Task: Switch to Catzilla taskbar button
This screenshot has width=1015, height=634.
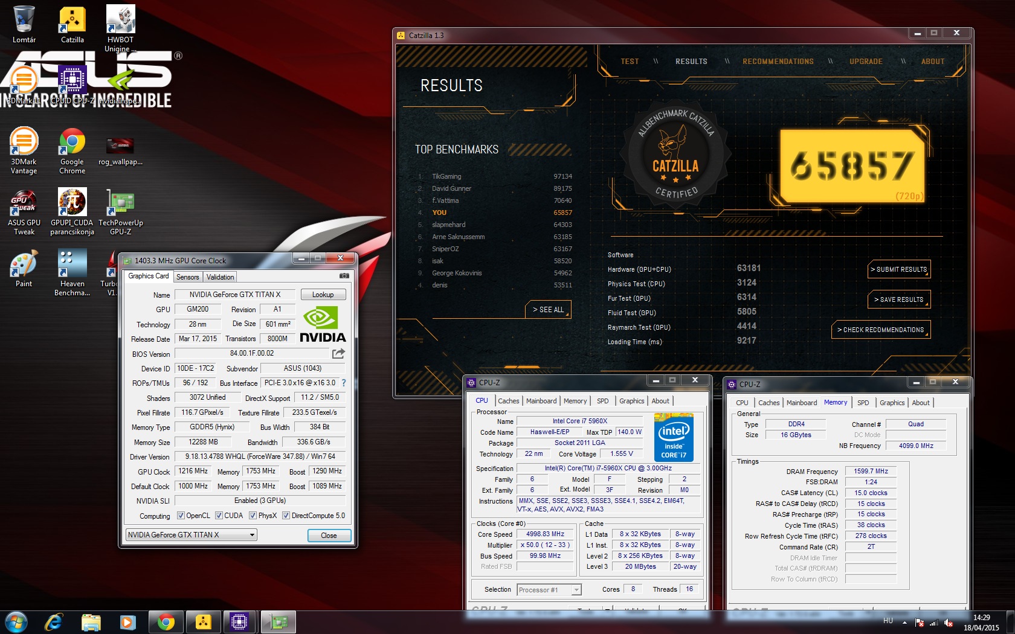Action: click(203, 622)
